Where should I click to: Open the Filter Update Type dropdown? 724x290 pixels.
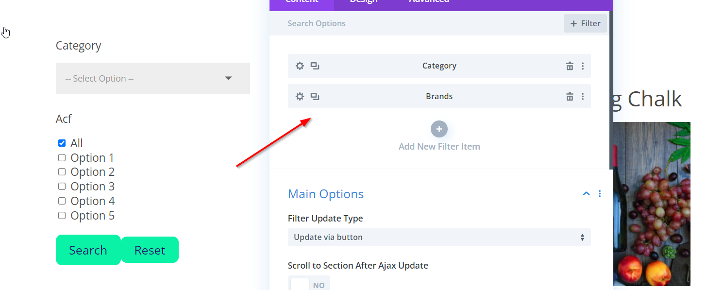click(439, 238)
